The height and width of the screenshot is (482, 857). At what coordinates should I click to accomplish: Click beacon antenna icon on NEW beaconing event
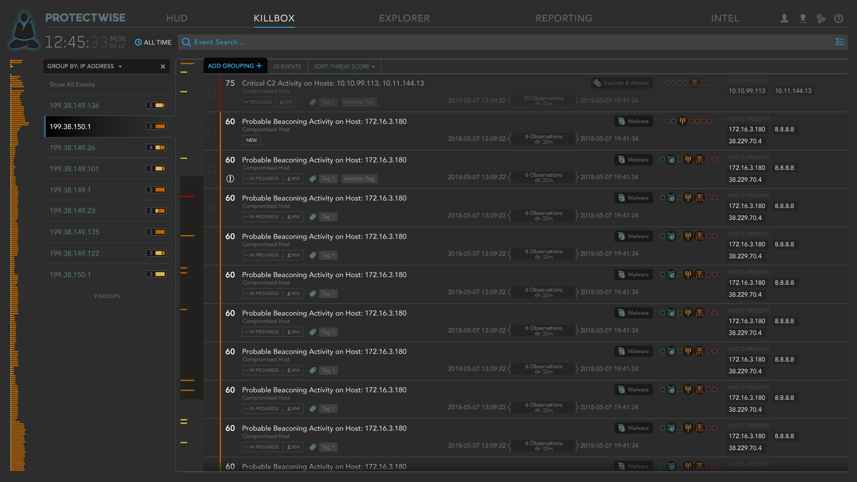tap(682, 121)
